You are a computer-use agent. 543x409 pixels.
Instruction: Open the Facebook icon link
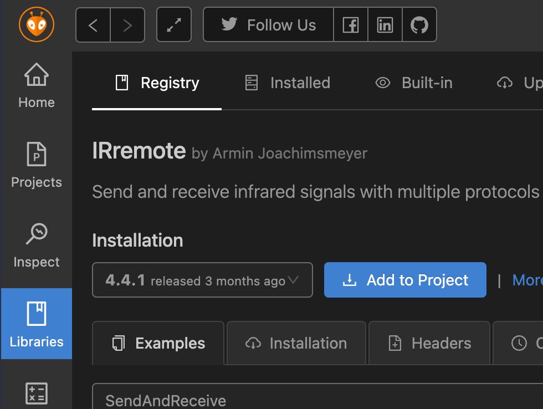click(350, 24)
